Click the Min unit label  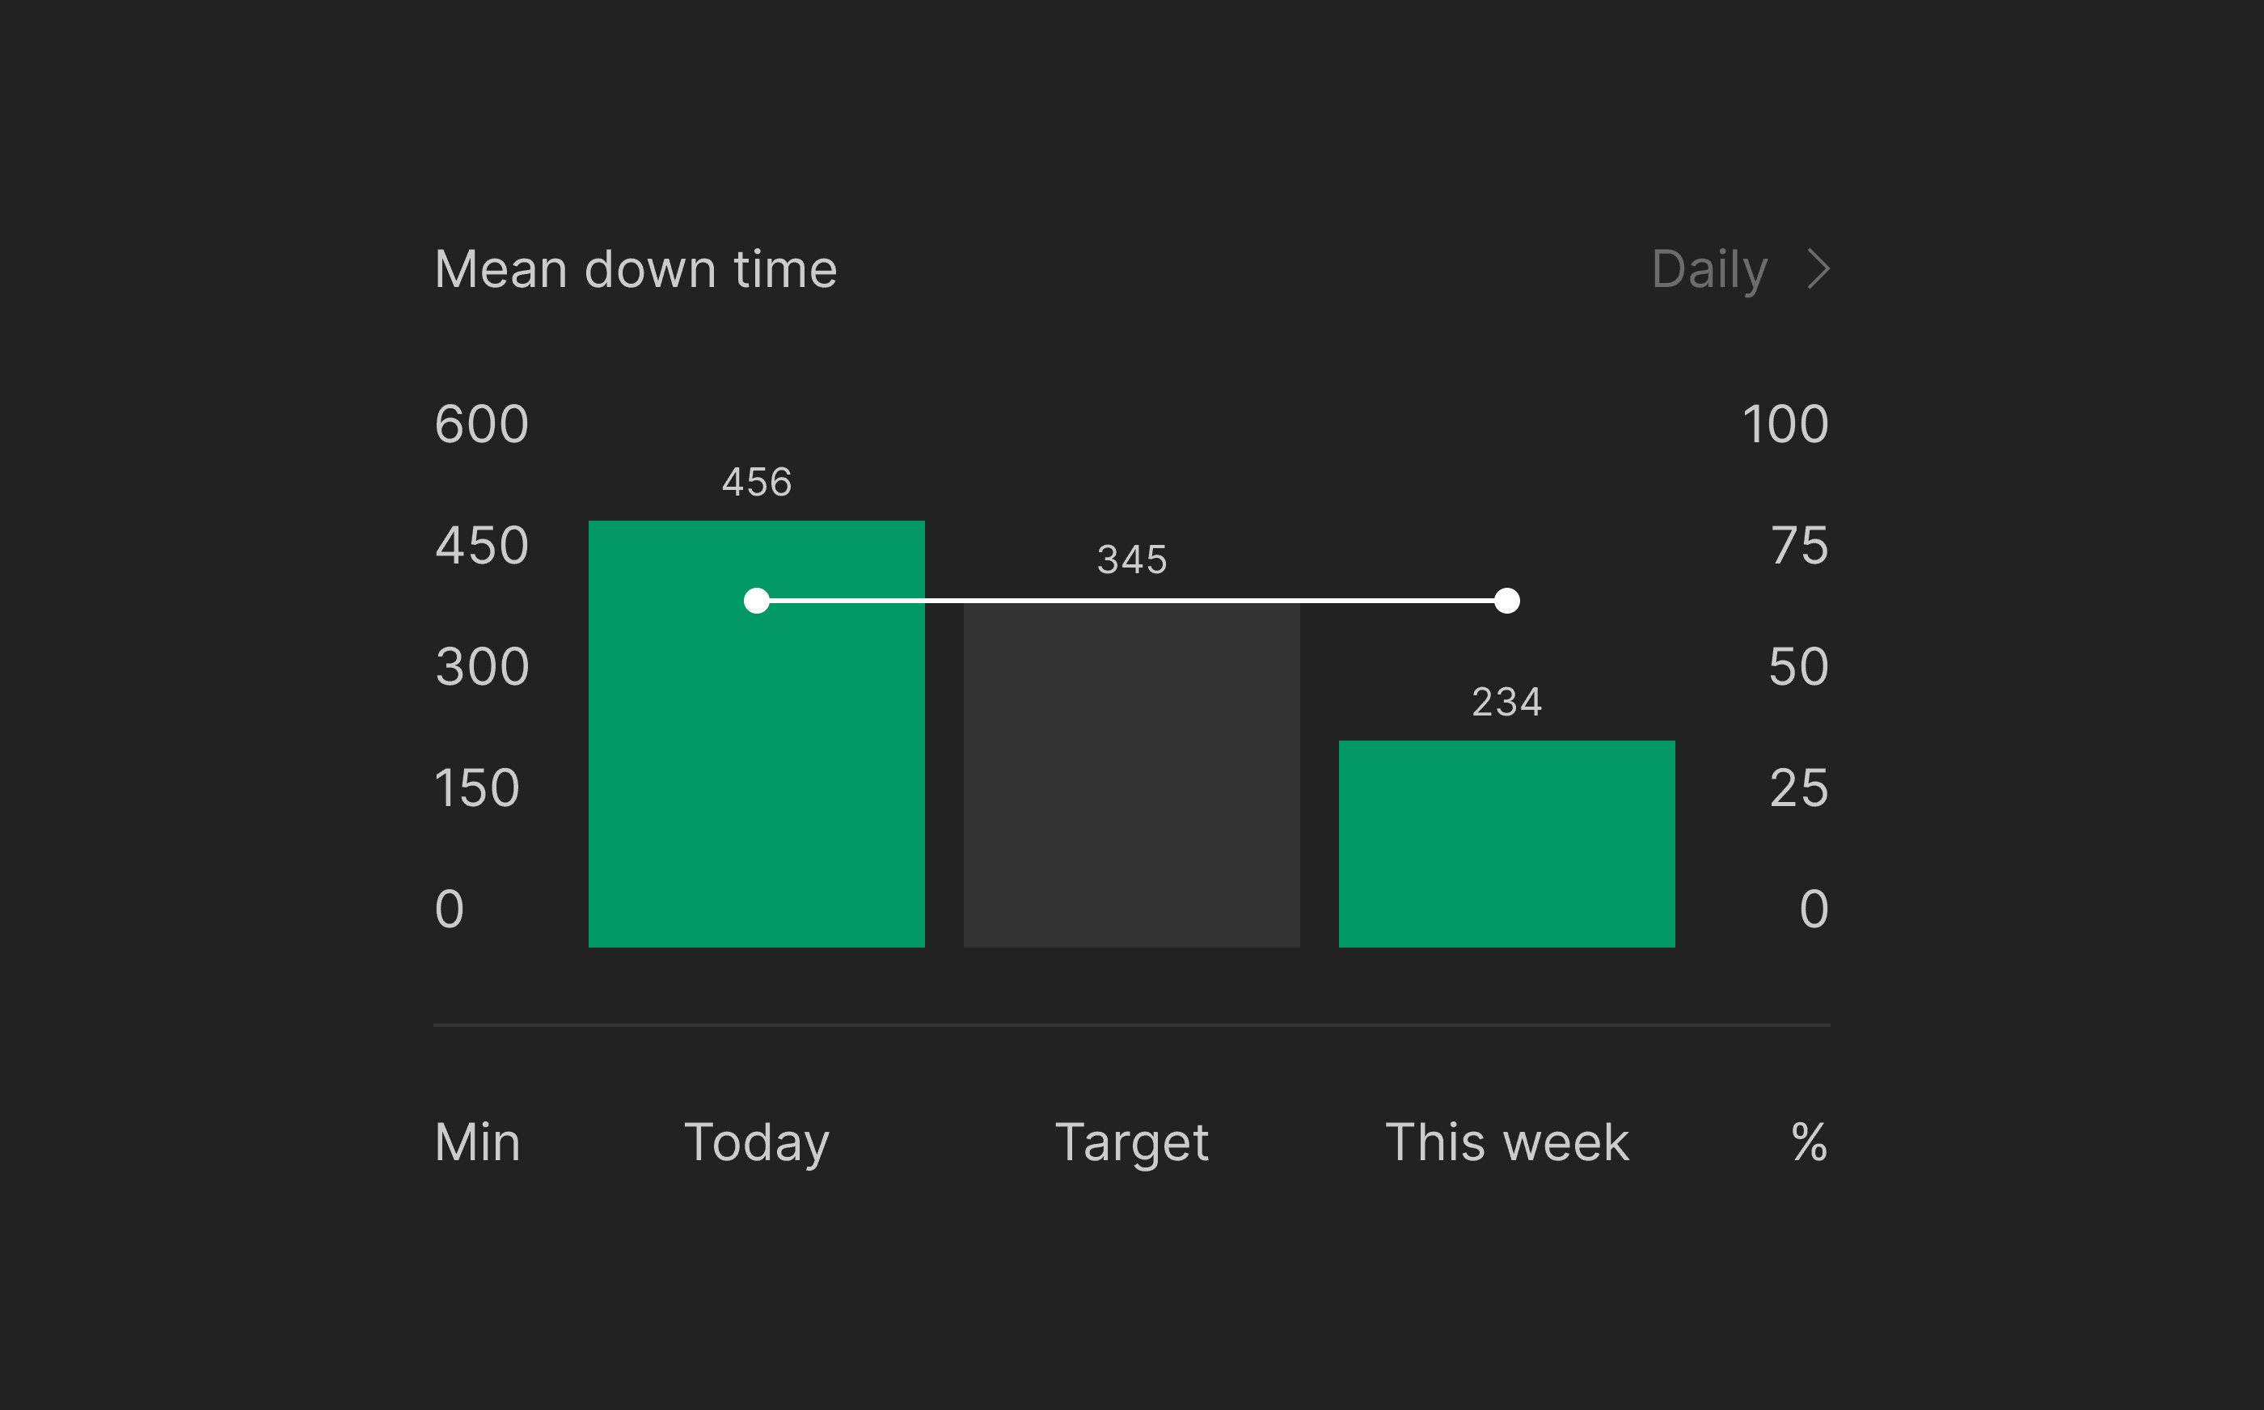[477, 1142]
